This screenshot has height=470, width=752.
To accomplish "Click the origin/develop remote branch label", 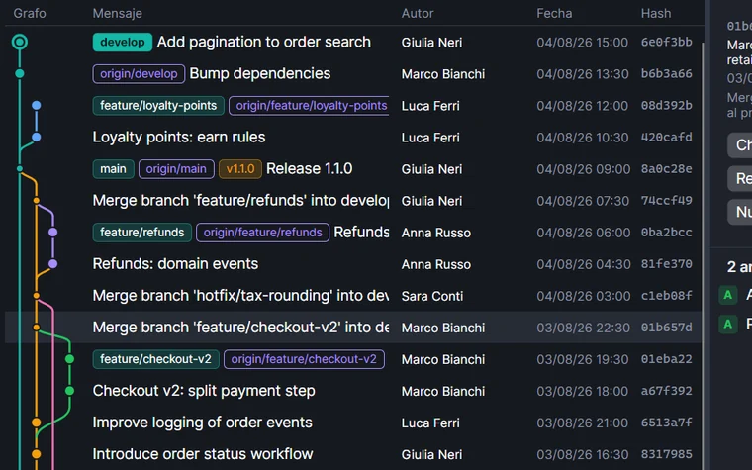I will [x=139, y=74].
